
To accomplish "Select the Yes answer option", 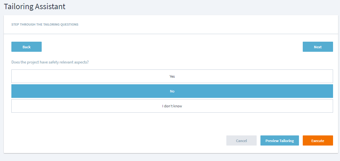I will (x=172, y=76).
